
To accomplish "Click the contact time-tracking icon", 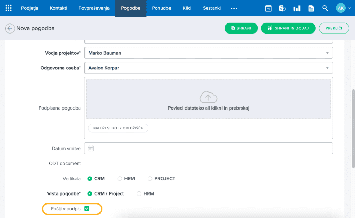I will point(283,9).
